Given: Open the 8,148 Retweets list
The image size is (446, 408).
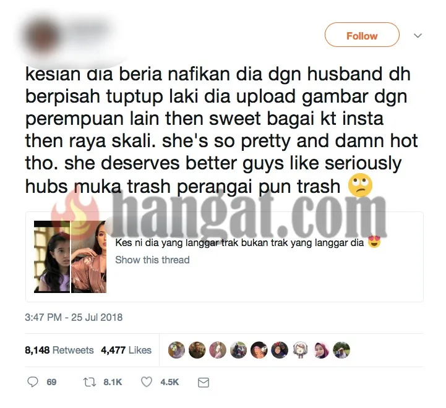Looking at the screenshot, I should pyautogui.click(x=59, y=350).
